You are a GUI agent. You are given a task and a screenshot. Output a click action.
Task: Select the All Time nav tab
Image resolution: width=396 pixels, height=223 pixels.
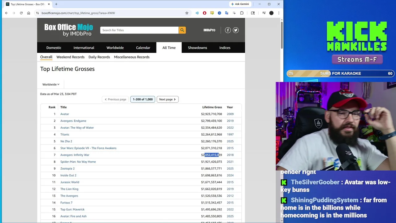[169, 48]
